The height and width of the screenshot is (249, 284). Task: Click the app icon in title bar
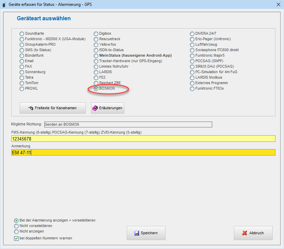[x=4, y=4]
